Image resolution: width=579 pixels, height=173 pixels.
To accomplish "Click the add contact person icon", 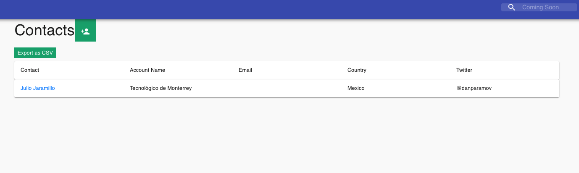I will point(85,31).
